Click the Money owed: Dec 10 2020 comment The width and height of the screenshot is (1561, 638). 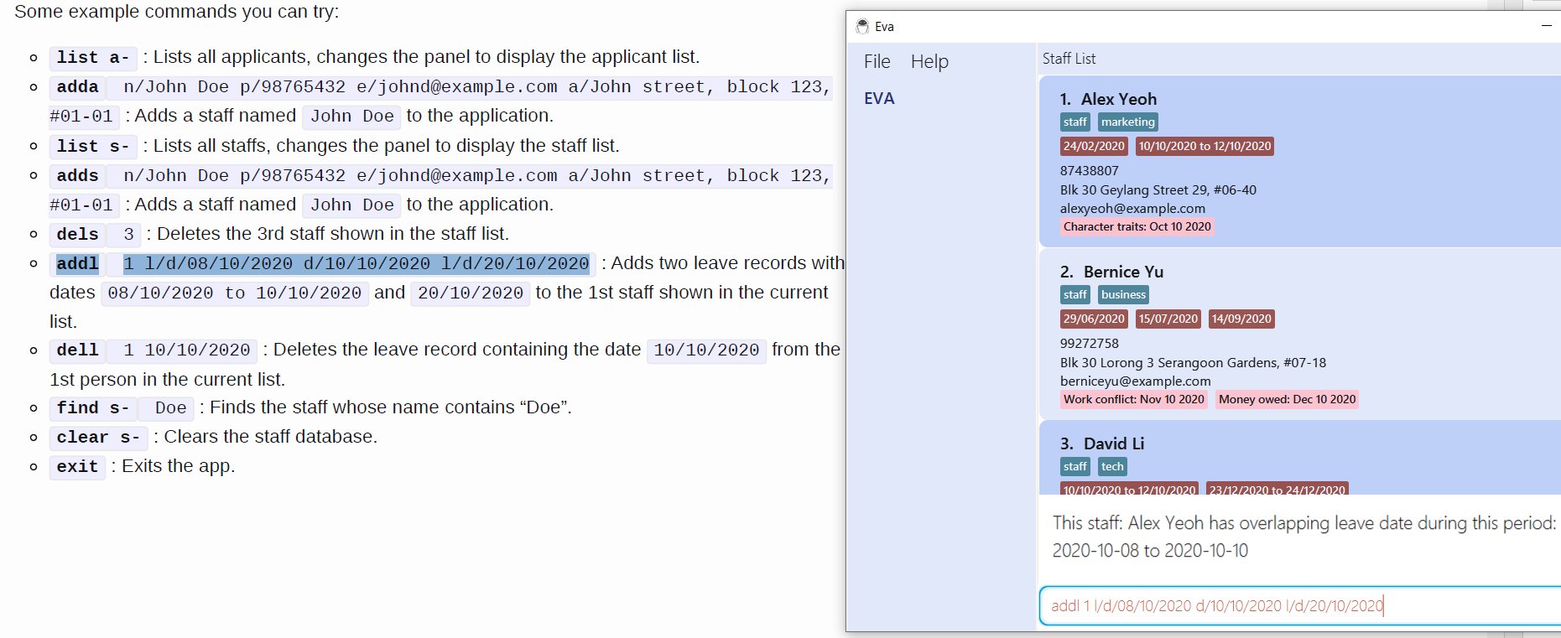[x=1287, y=399]
